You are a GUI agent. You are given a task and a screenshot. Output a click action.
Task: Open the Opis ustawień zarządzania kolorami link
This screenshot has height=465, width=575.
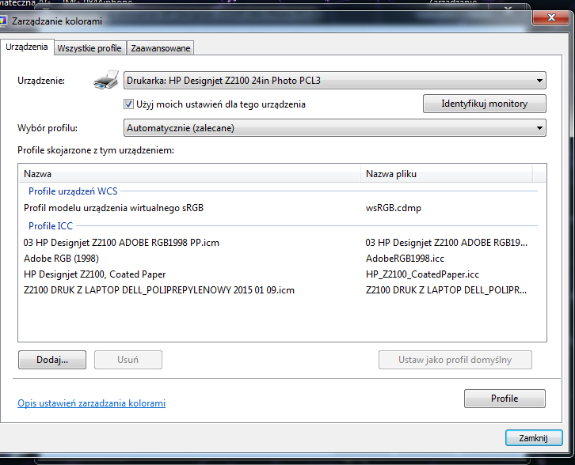click(92, 403)
